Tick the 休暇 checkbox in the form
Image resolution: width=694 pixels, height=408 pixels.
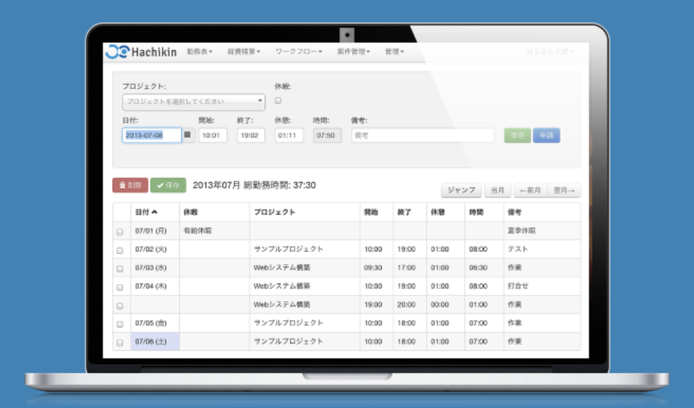tap(278, 101)
